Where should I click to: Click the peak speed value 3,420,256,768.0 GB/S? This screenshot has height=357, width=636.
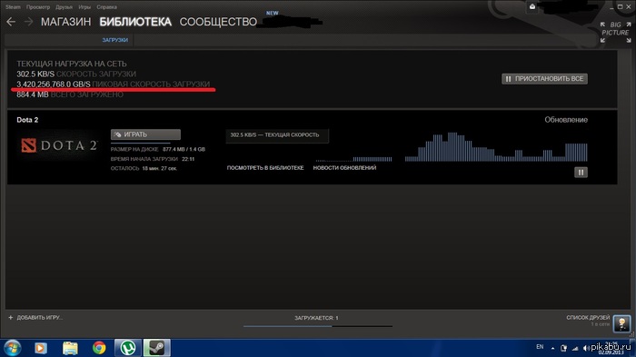point(53,84)
